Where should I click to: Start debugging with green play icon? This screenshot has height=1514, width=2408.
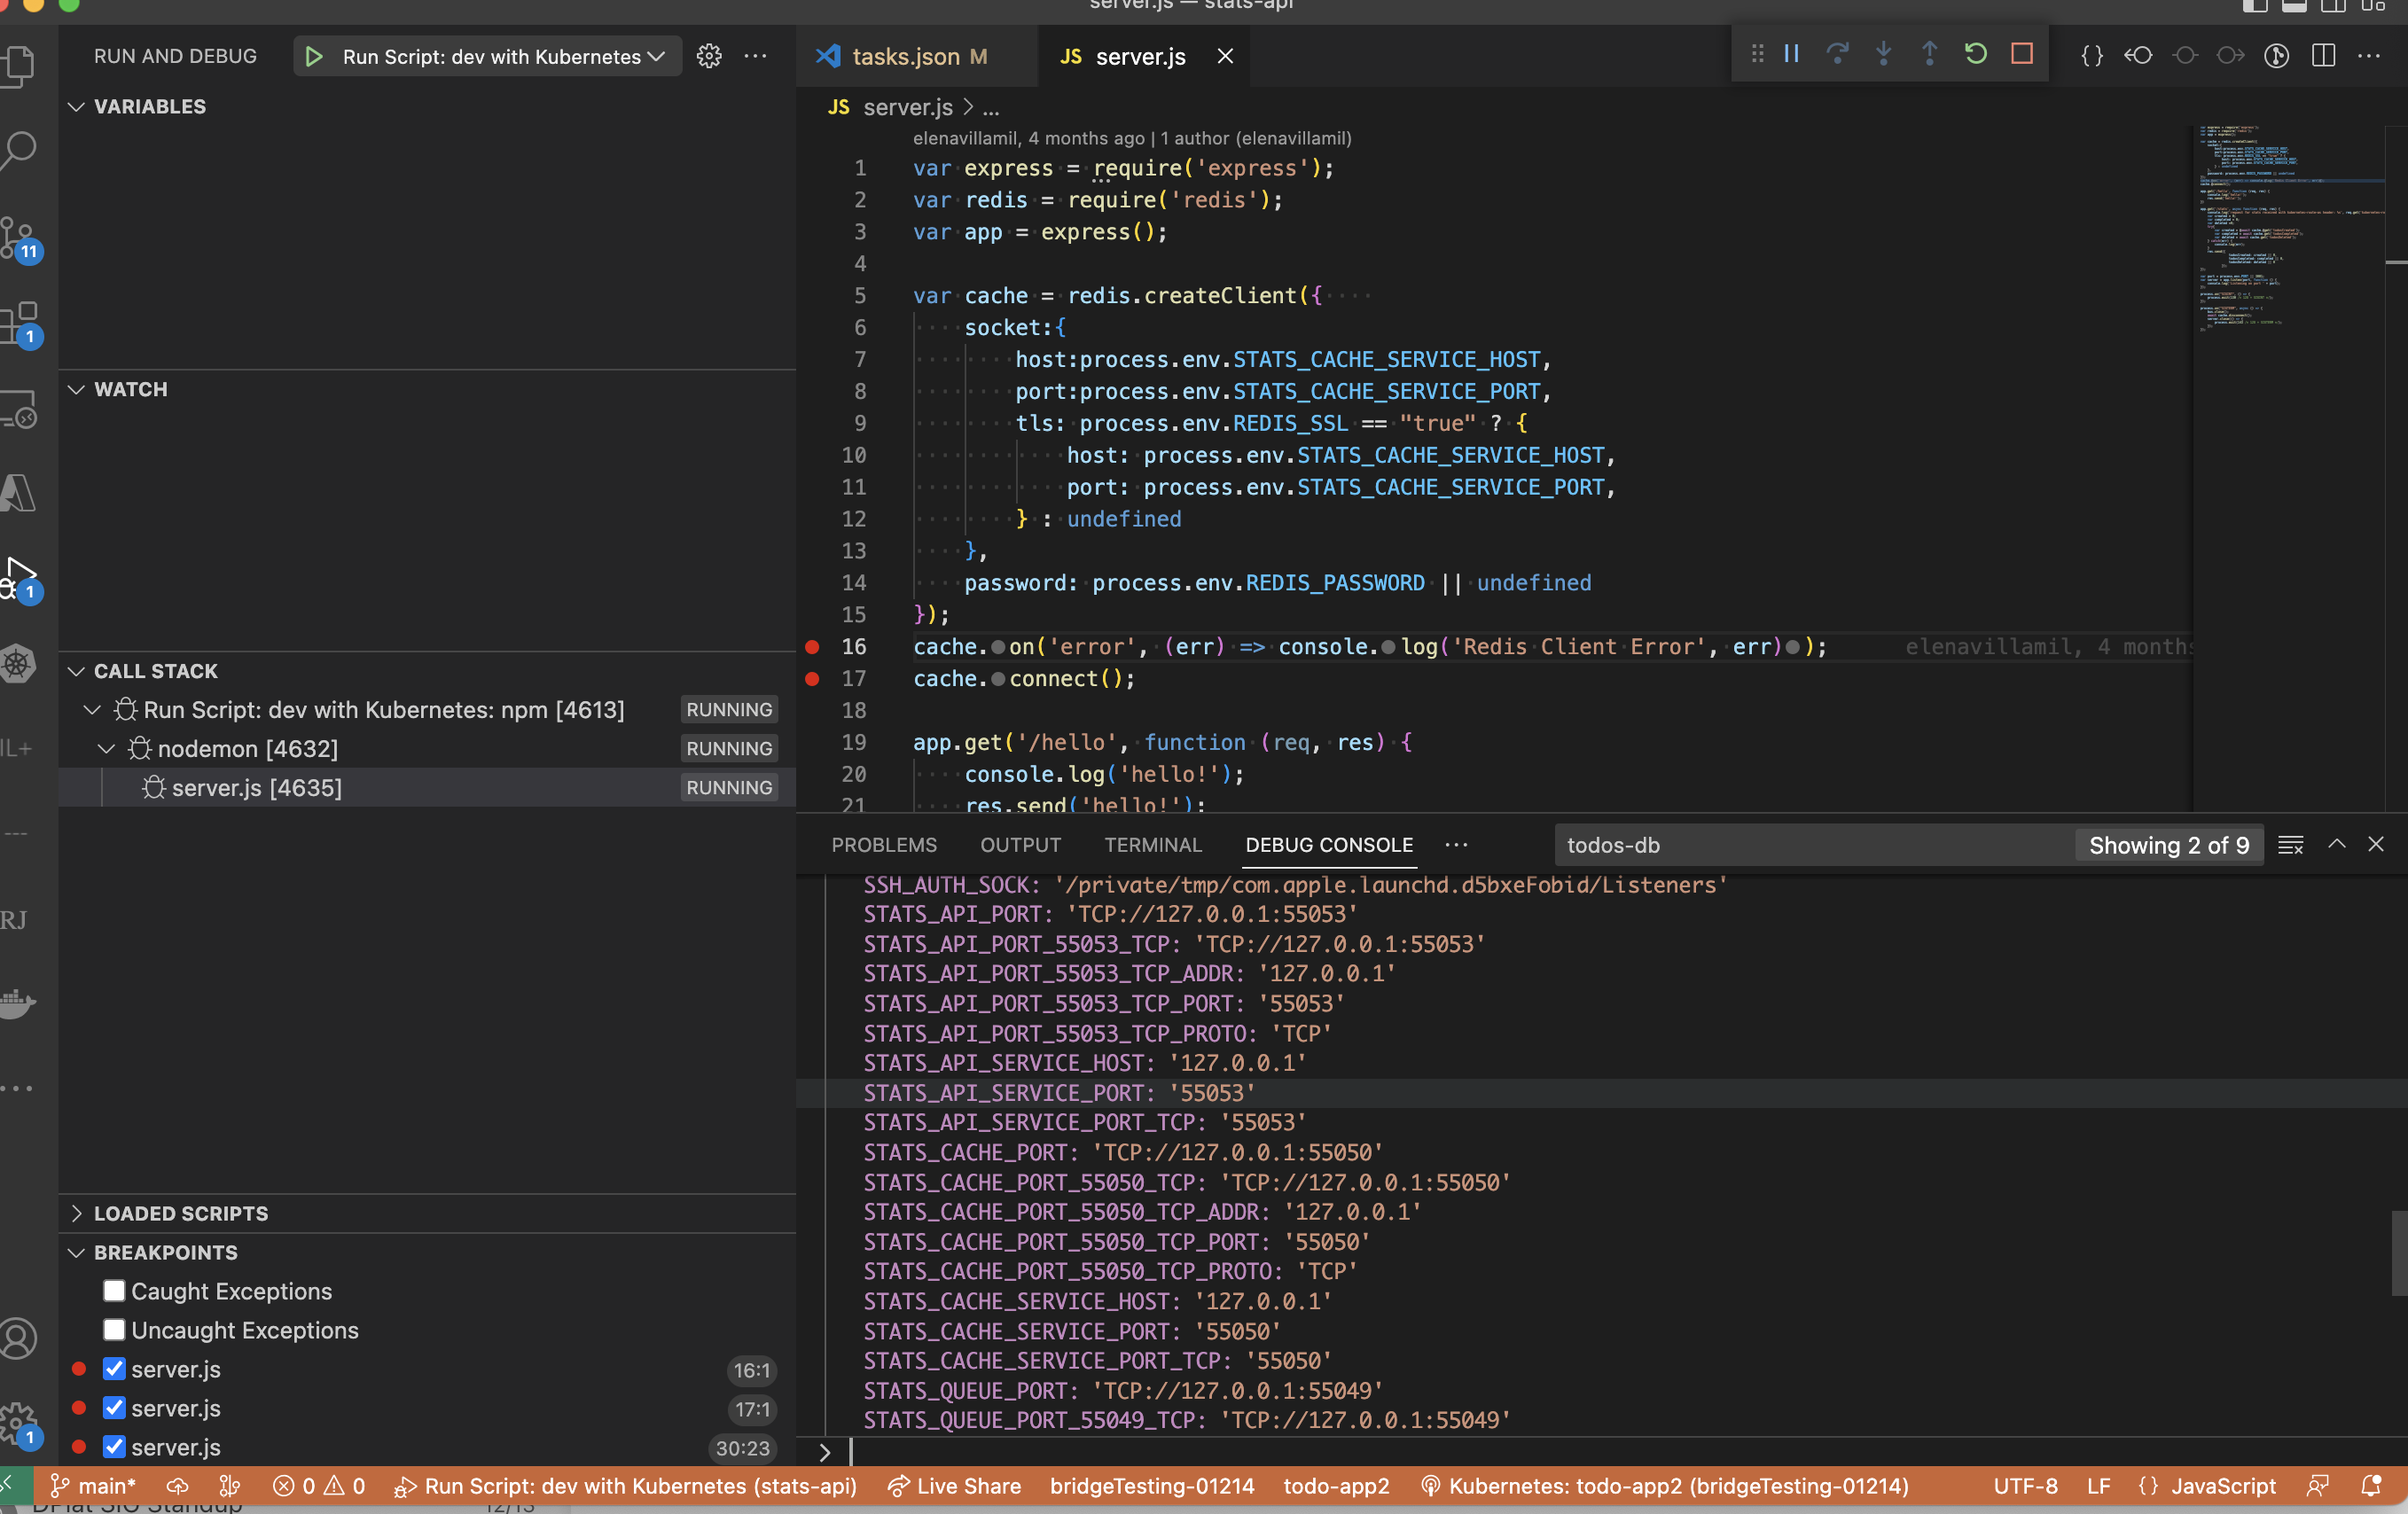point(313,57)
